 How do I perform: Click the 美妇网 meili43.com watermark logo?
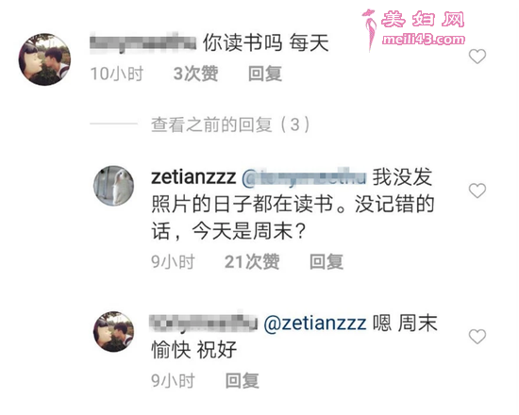coord(413,29)
